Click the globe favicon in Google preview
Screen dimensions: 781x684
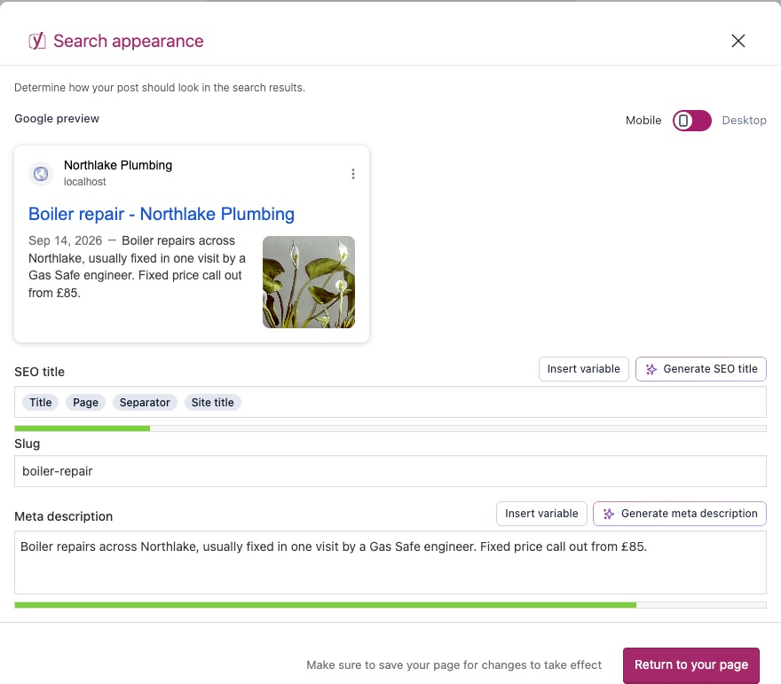click(x=41, y=174)
